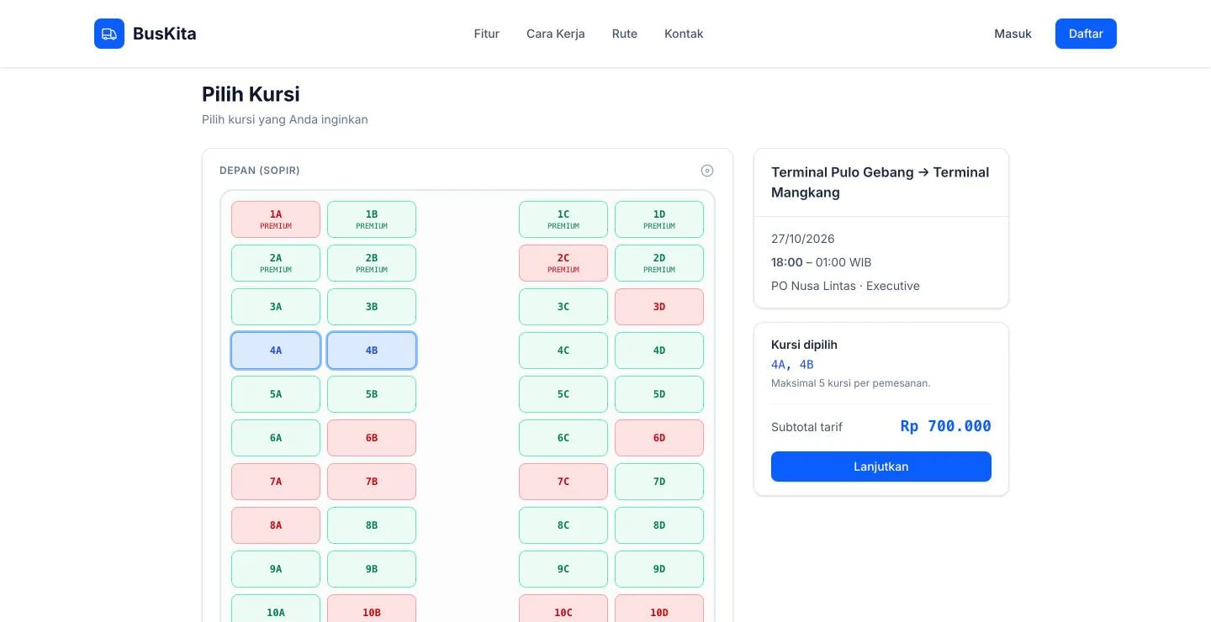The height and width of the screenshot is (622, 1211).
Task: Deselect selected seat 4A
Action: 276,351
